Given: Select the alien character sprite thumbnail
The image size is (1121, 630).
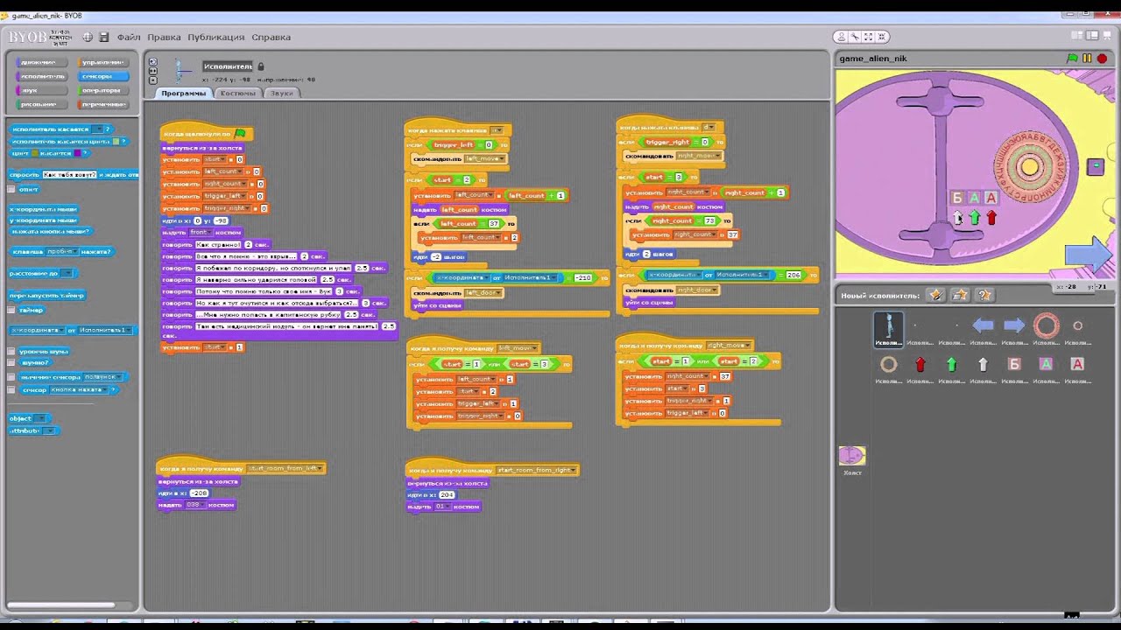Looking at the screenshot, I should (x=888, y=329).
